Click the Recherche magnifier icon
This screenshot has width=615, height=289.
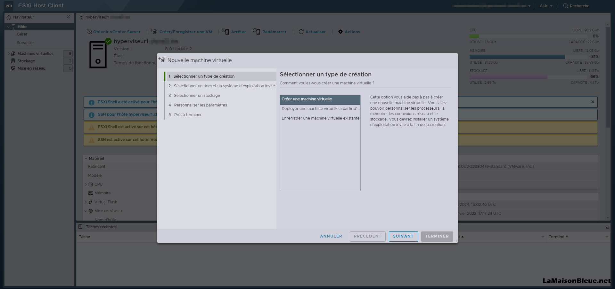[566, 6]
